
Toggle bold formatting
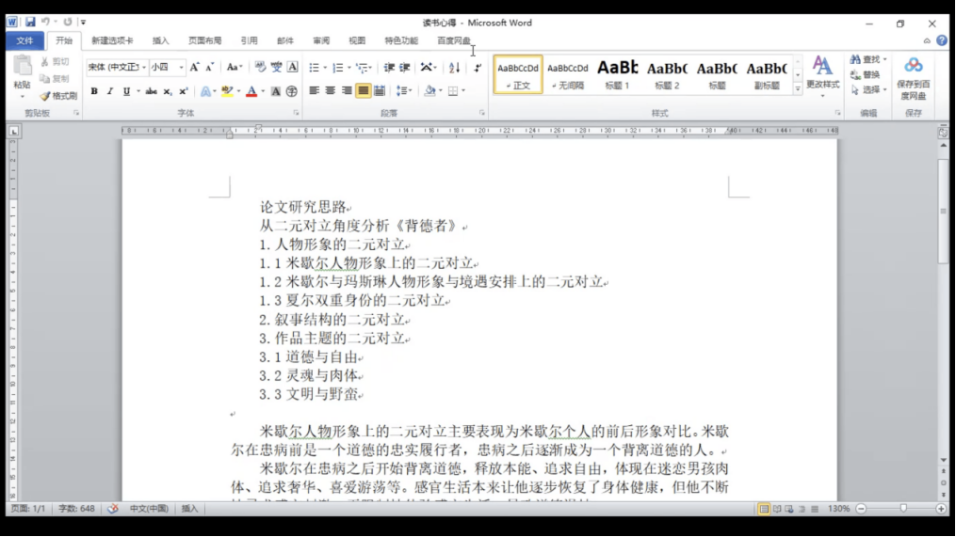tap(94, 92)
